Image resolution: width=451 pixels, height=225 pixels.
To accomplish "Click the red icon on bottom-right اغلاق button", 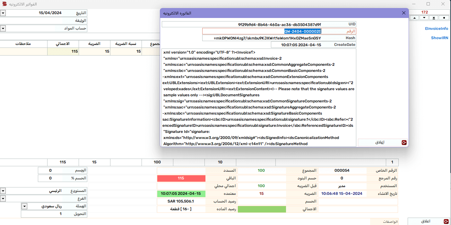I will click(x=446, y=221).
